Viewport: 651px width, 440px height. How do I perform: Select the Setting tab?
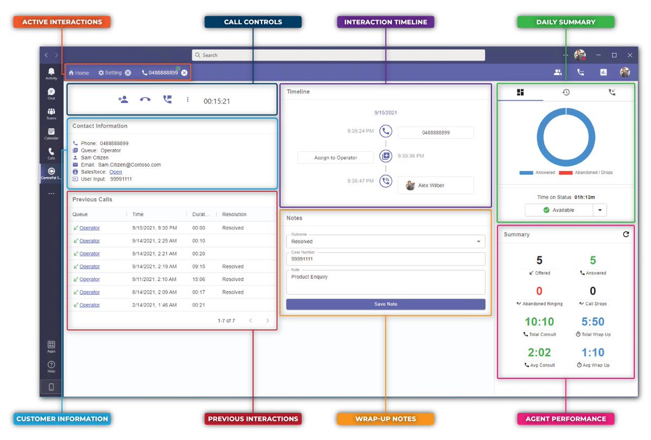click(x=110, y=72)
